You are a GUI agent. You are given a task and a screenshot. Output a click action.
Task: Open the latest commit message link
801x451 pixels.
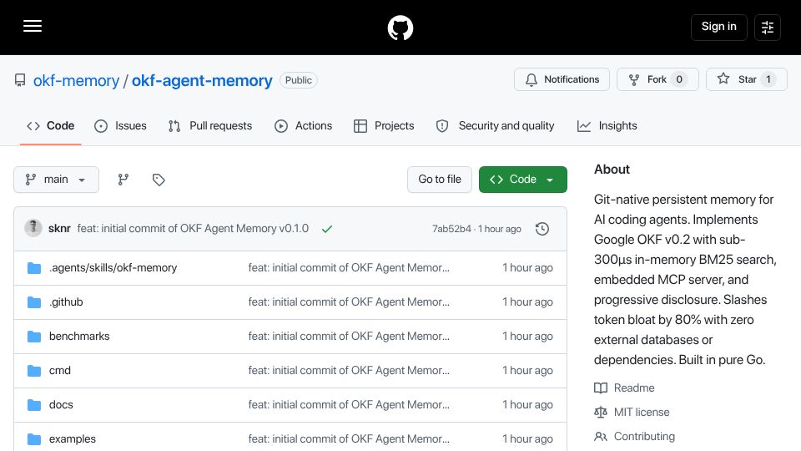point(193,229)
